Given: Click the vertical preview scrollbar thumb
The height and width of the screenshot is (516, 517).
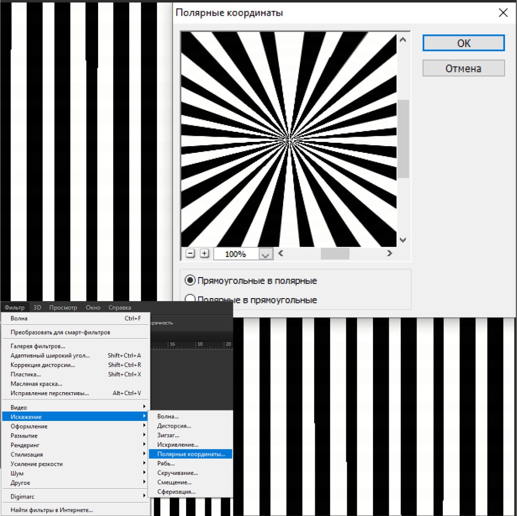Looking at the screenshot, I should [x=403, y=139].
